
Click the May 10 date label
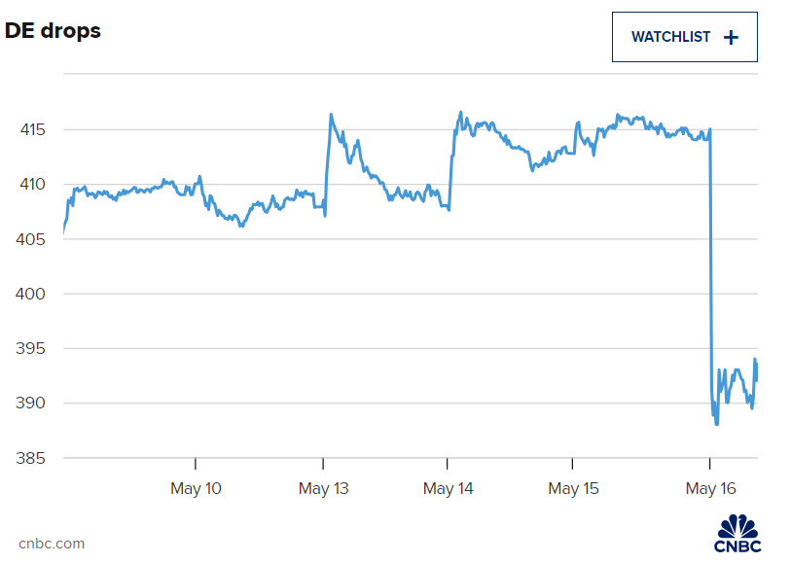196,488
